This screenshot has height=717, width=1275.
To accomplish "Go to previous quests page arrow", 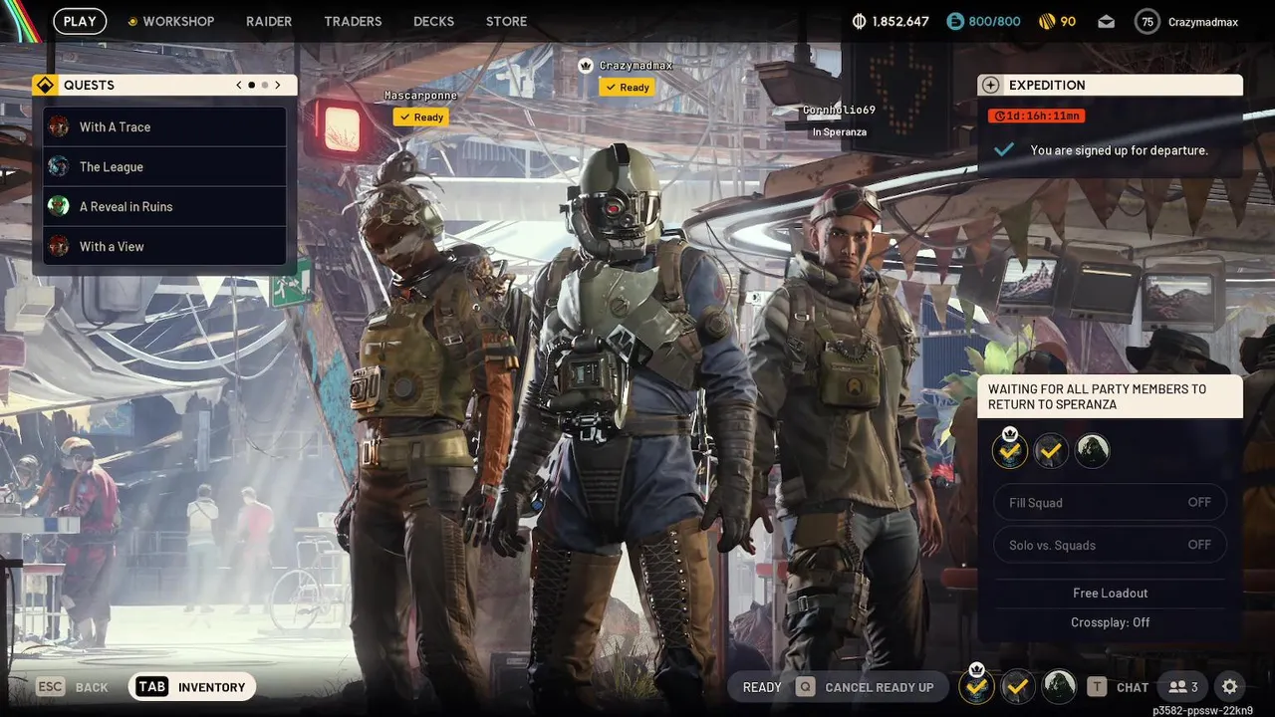I will [239, 85].
